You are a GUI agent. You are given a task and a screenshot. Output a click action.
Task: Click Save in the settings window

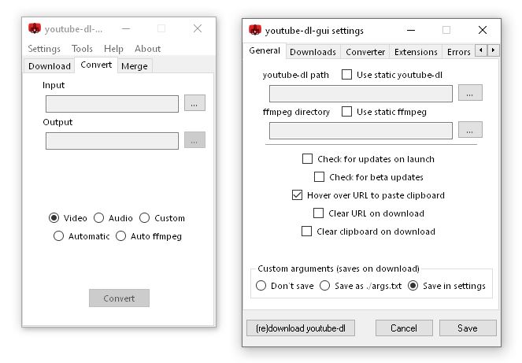(468, 328)
